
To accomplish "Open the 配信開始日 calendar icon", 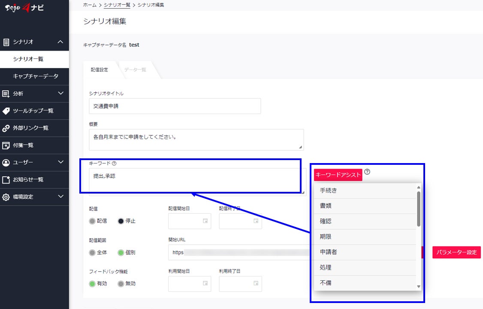I will 205,221.
